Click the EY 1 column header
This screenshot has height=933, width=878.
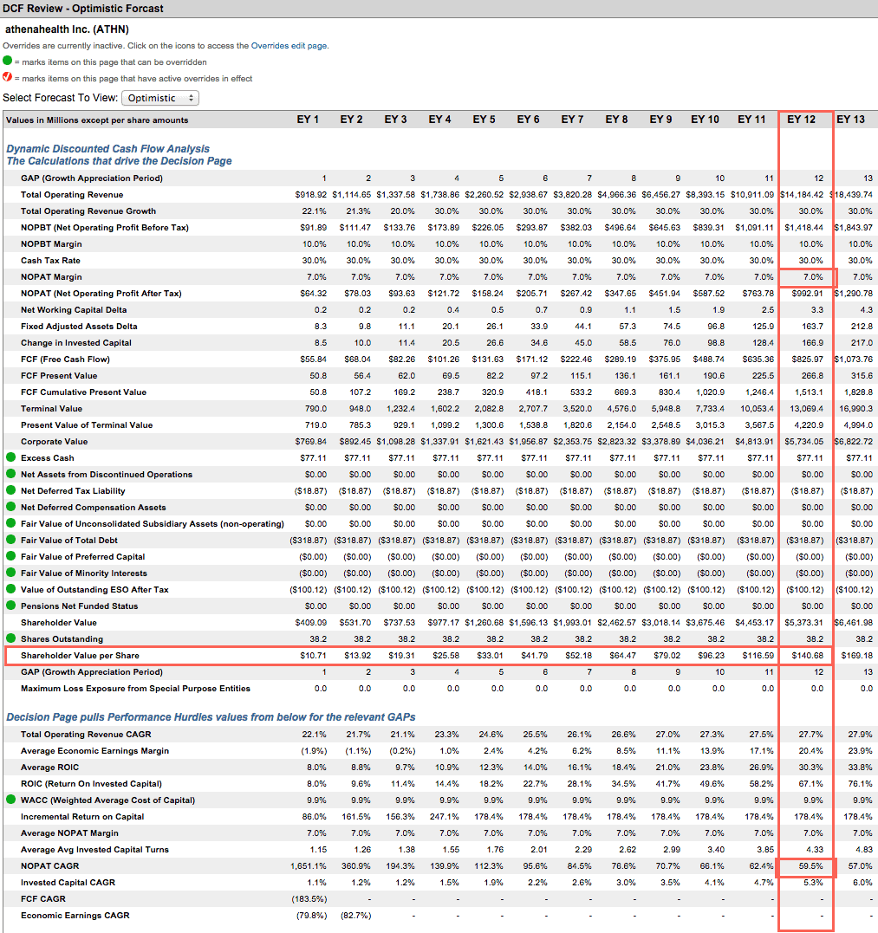(x=308, y=120)
